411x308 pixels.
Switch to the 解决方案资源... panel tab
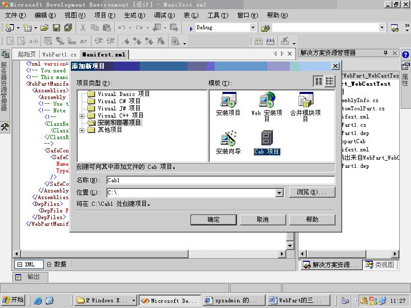coord(330,265)
